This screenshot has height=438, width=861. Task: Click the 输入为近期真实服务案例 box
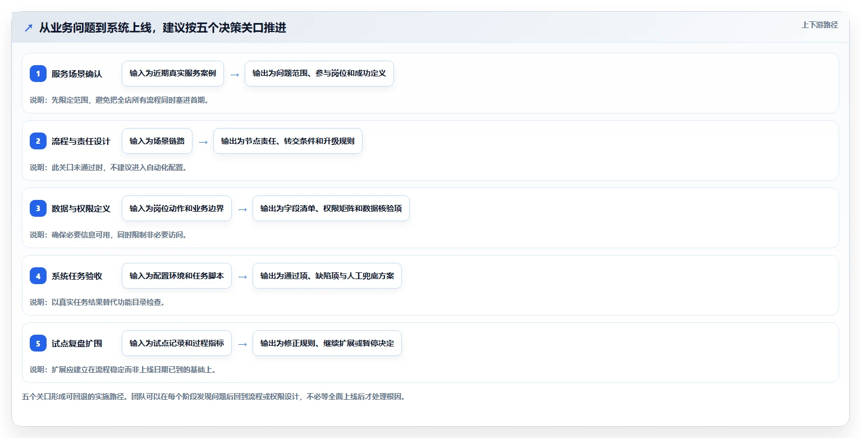pyautogui.click(x=173, y=74)
